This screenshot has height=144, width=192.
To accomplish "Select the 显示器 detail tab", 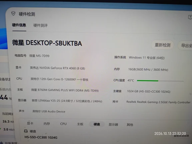I will pyautogui.click(x=113, y=125).
